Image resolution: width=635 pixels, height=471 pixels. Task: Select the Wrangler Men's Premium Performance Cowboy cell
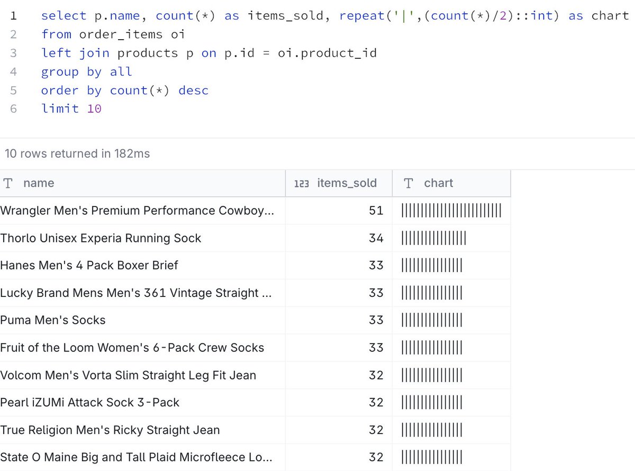[x=142, y=211]
